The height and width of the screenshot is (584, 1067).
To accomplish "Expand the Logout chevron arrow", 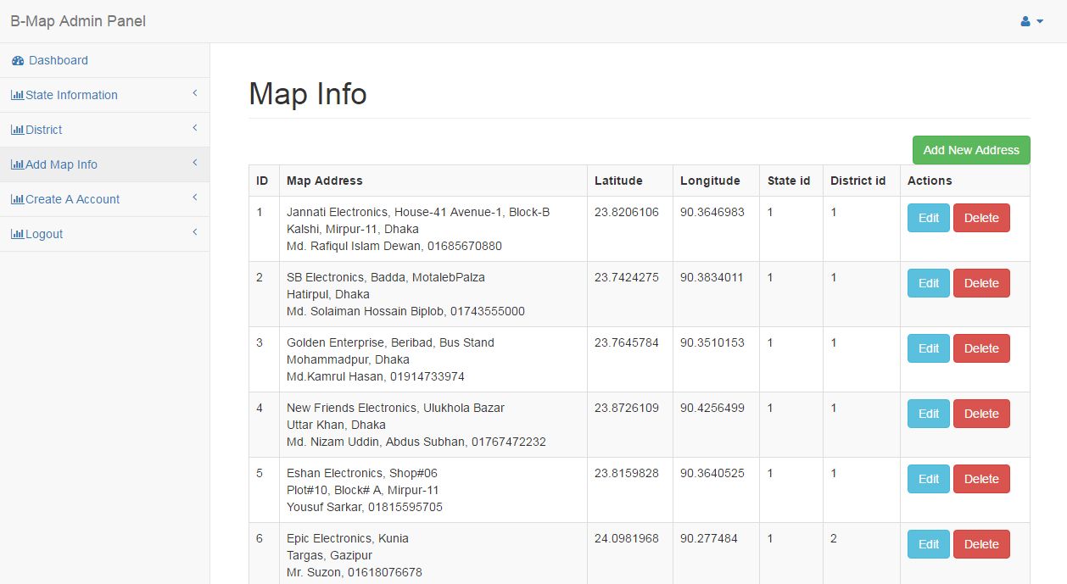I will pyautogui.click(x=194, y=232).
